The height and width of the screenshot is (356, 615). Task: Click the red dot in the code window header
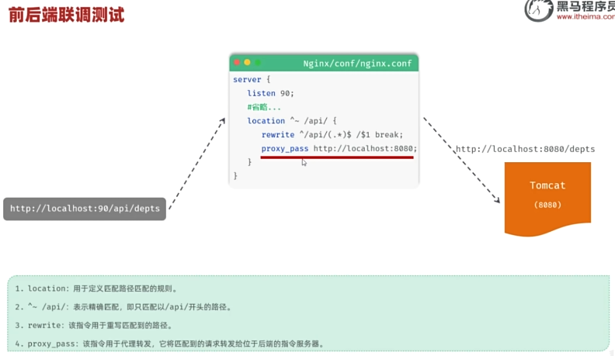[x=237, y=62]
